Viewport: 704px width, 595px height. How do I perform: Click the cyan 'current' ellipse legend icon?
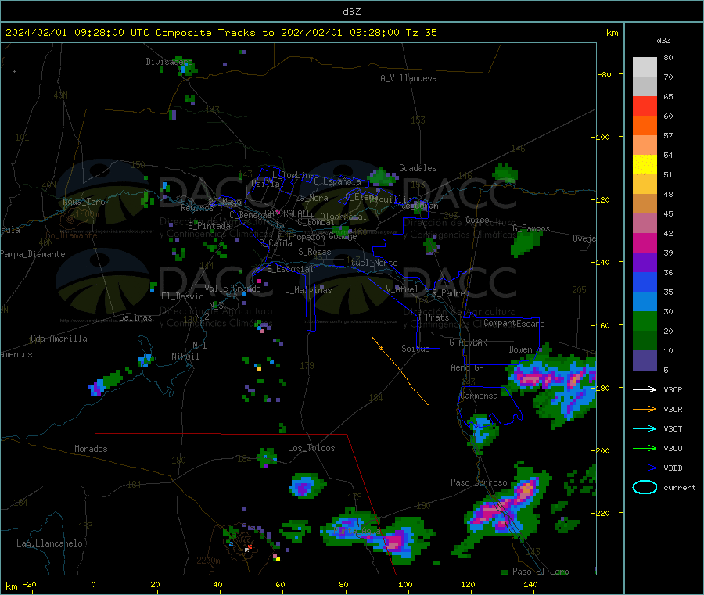(645, 487)
